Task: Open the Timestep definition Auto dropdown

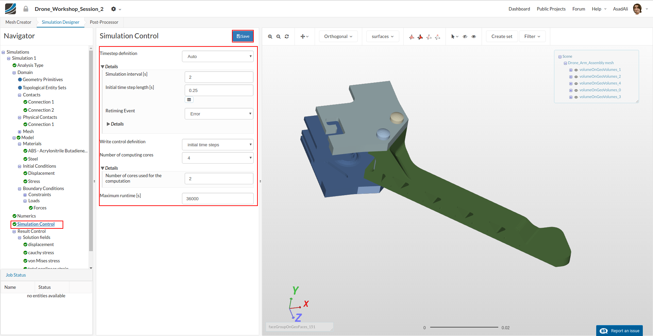Action: 218,56
